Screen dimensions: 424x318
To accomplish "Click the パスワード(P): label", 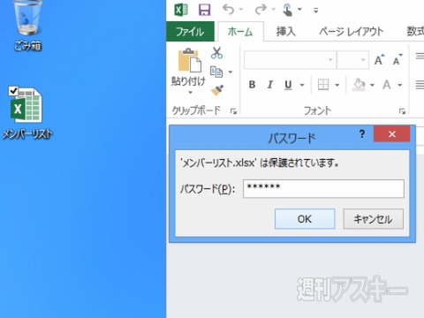I will (x=208, y=189).
